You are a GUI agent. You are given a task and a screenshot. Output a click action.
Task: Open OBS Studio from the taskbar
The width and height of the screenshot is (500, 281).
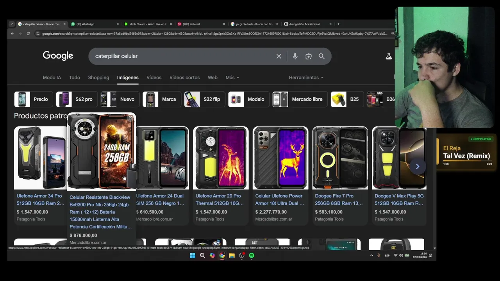click(x=242, y=256)
